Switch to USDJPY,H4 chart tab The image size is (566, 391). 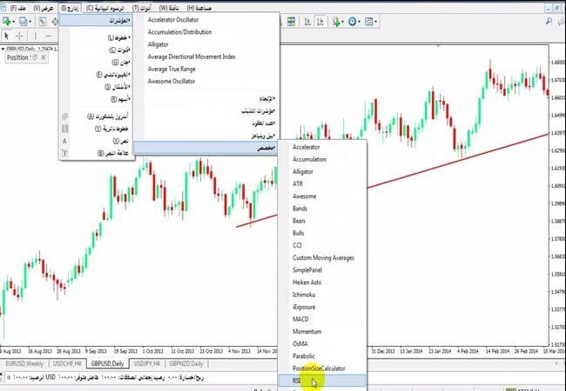[146, 364]
